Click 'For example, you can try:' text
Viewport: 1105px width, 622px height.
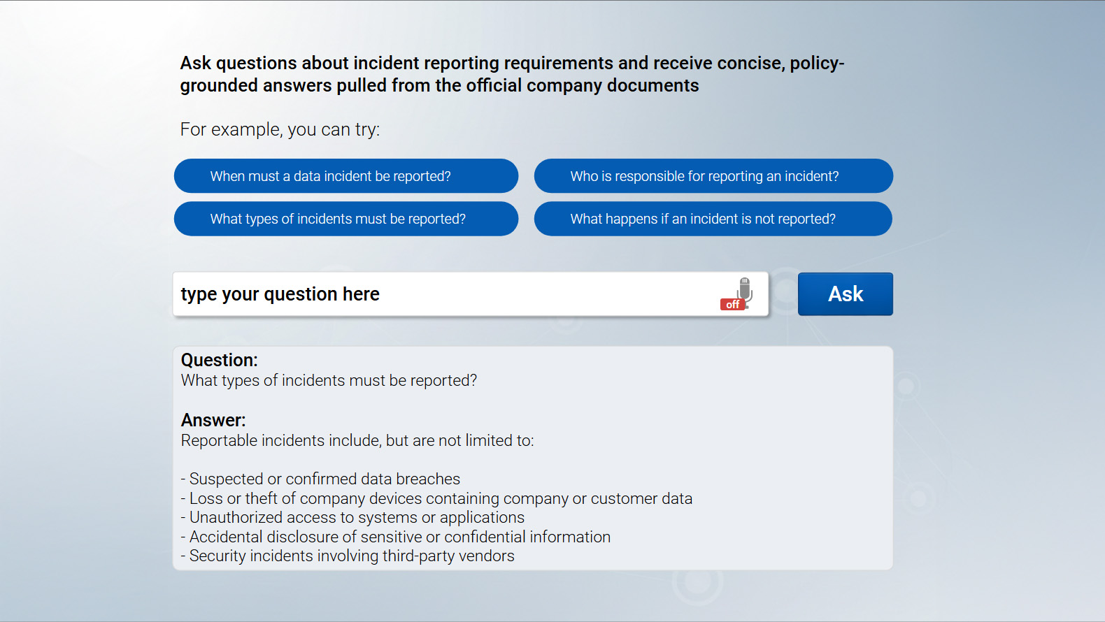point(280,129)
